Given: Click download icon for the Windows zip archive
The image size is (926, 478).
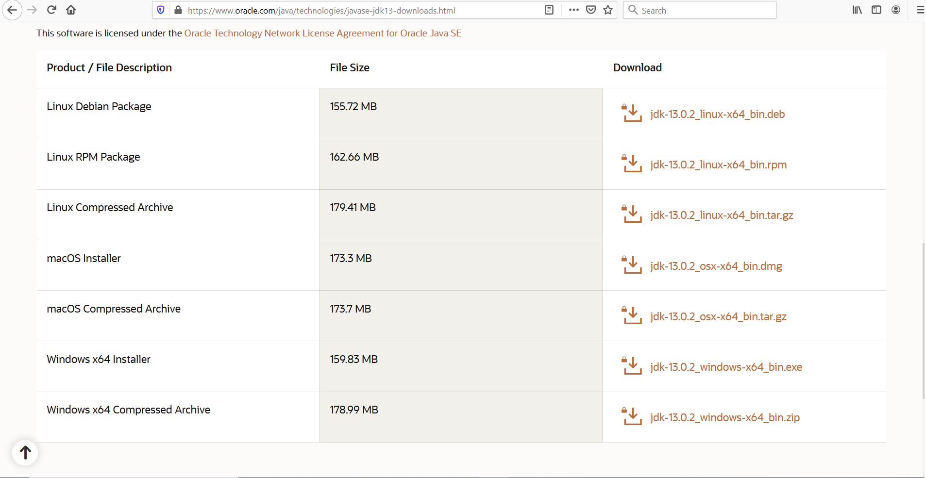Looking at the screenshot, I should [632, 416].
